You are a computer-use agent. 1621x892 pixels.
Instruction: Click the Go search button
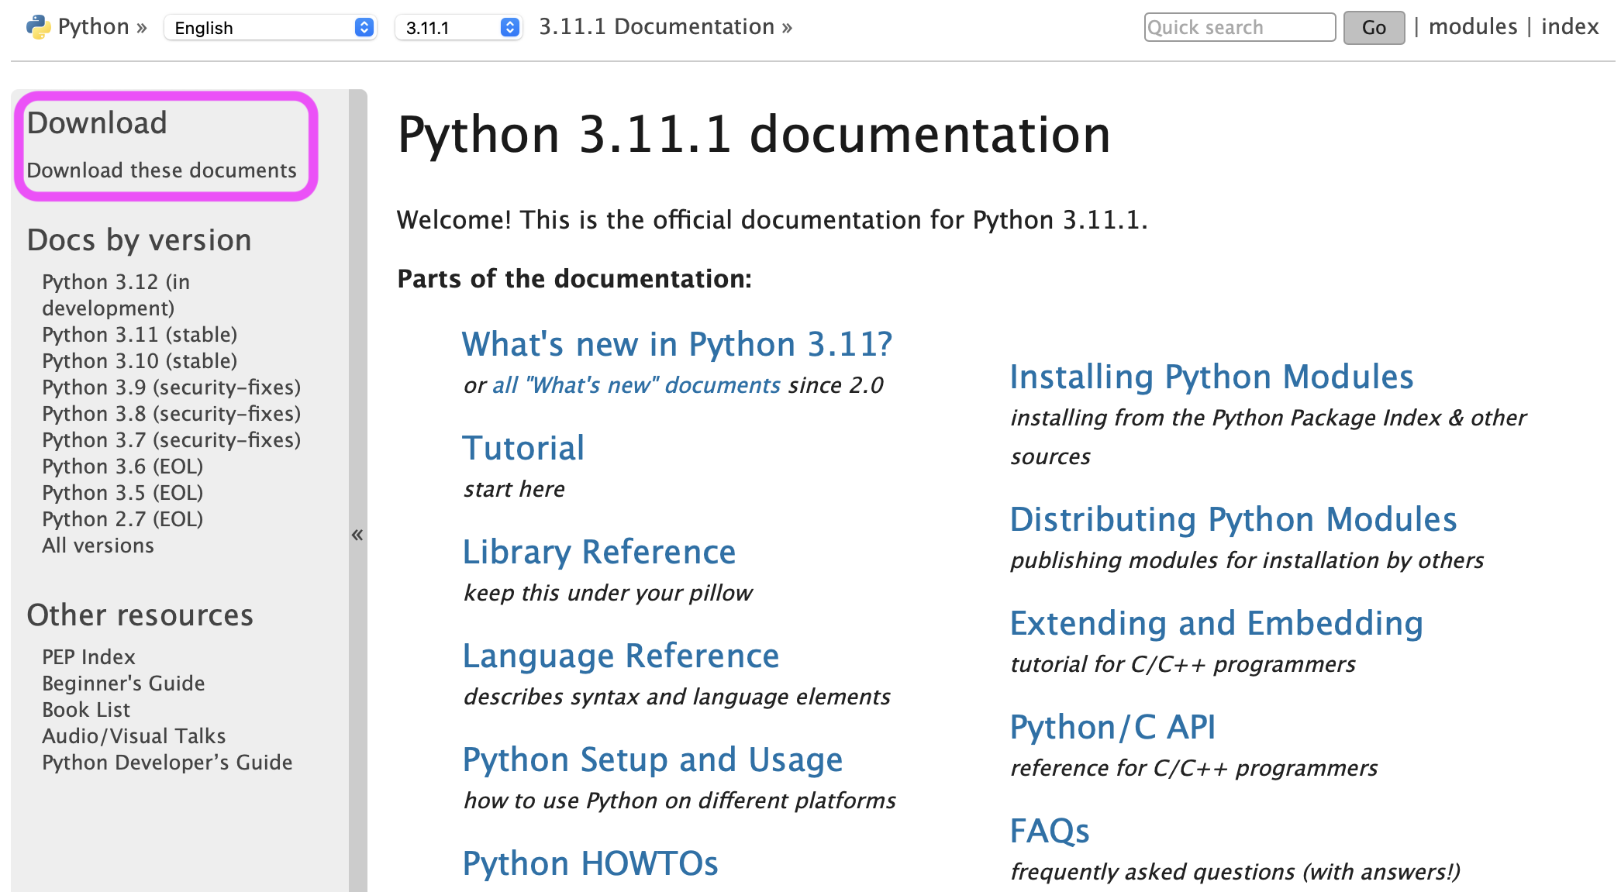point(1374,28)
